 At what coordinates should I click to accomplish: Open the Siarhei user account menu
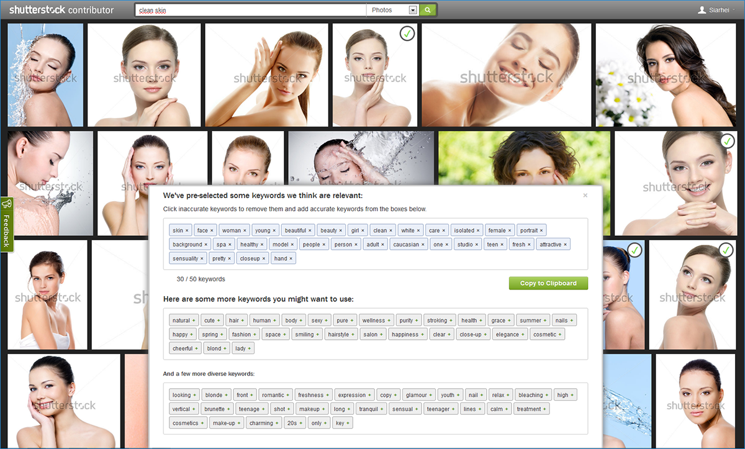point(718,10)
